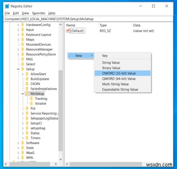Select the Service Reporting folder icon
The height and width of the screenshot is (169, 177).
click(x=27, y=113)
